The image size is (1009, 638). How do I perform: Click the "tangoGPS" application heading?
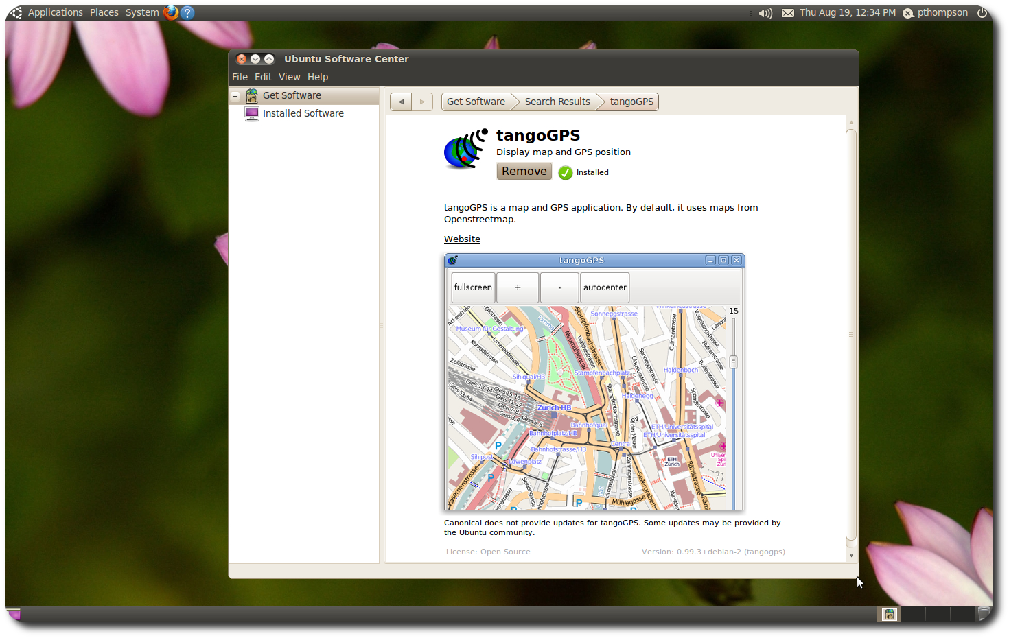[x=538, y=135]
